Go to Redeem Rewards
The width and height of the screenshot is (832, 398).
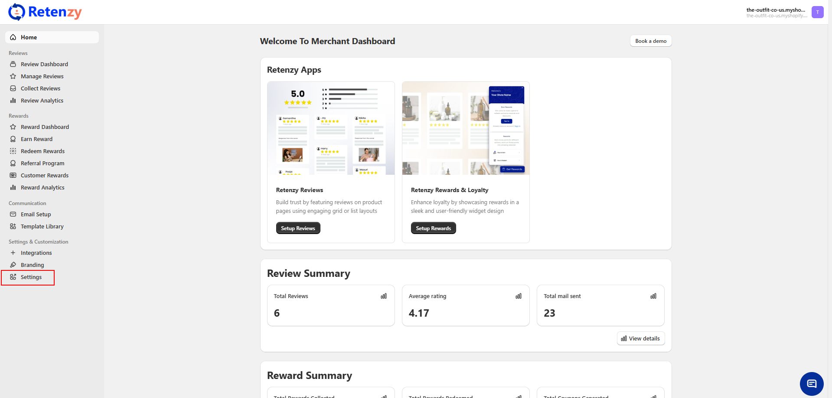(x=52, y=151)
